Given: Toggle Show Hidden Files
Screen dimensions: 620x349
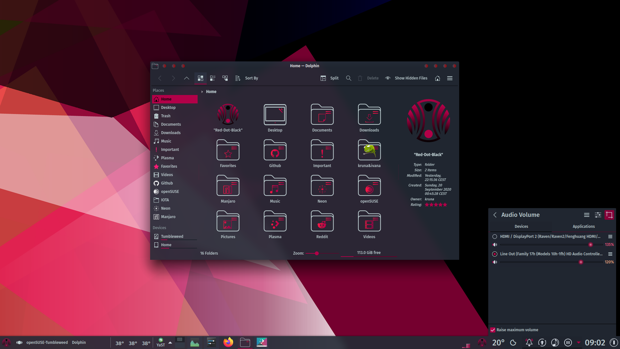Looking at the screenshot, I should (x=406, y=78).
